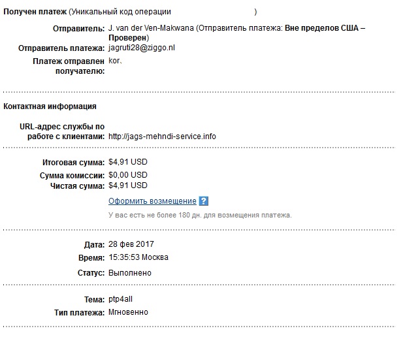Click the sender email jagruti28@ziggo.nl

[142, 48]
